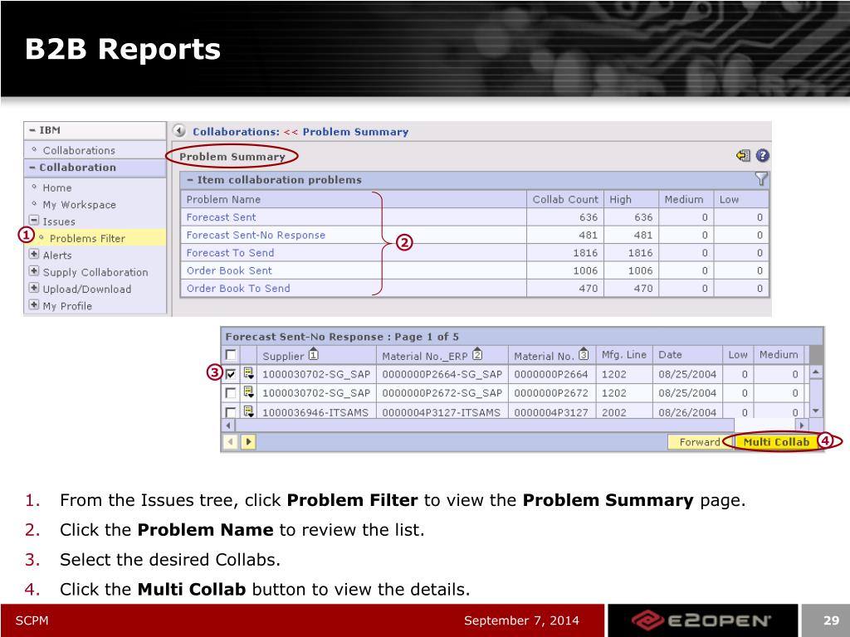Viewport: 850px width, 637px height.
Task: Check the row for 0000000P2672-SG_SAP
Action: [x=231, y=392]
